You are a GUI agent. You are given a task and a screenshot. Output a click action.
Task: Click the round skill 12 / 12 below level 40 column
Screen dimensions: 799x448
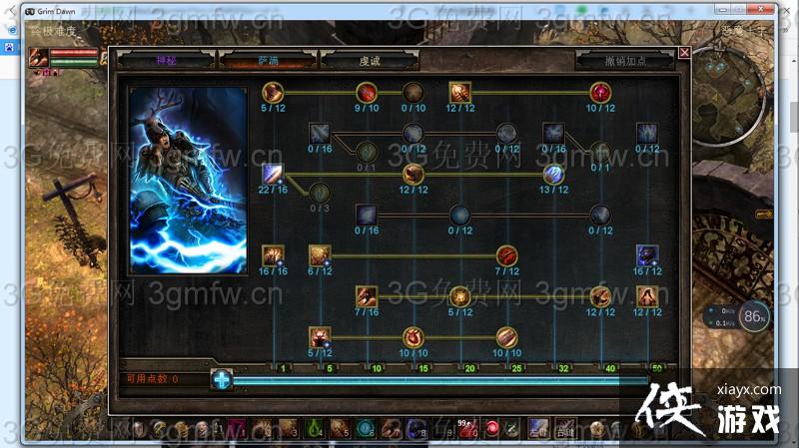[600, 296]
